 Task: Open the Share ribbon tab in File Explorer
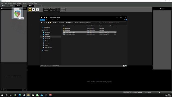(53, 20)
